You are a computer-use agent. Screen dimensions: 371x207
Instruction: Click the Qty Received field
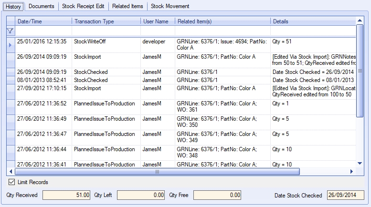[x=66, y=195]
